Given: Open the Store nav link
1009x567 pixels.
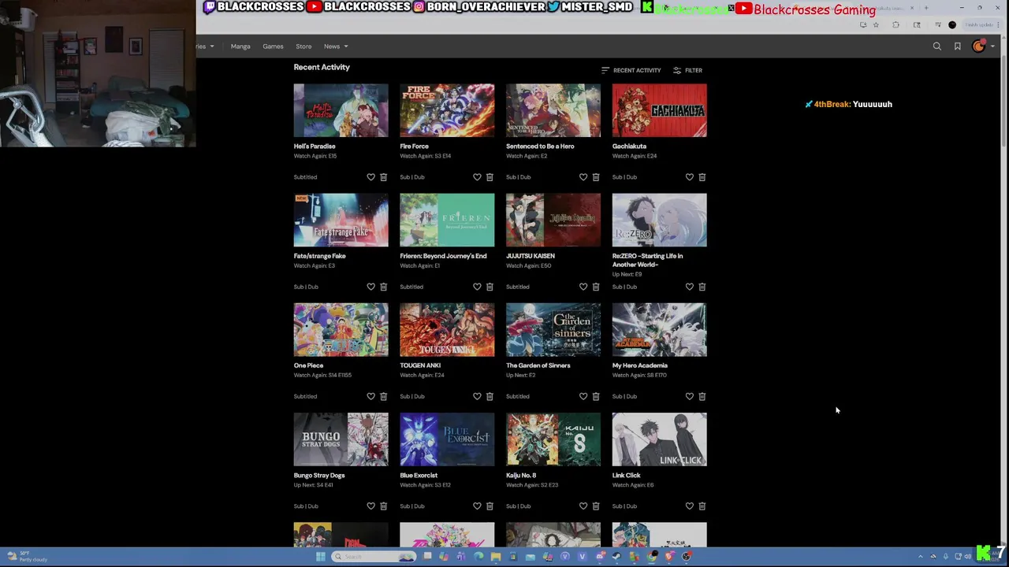Looking at the screenshot, I should pyautogui.click(x=303, y=46).
